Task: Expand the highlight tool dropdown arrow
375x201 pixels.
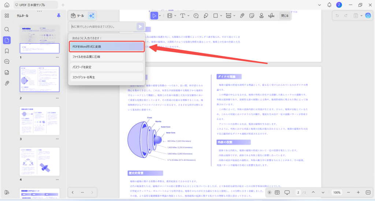Action: pos(175,16)
